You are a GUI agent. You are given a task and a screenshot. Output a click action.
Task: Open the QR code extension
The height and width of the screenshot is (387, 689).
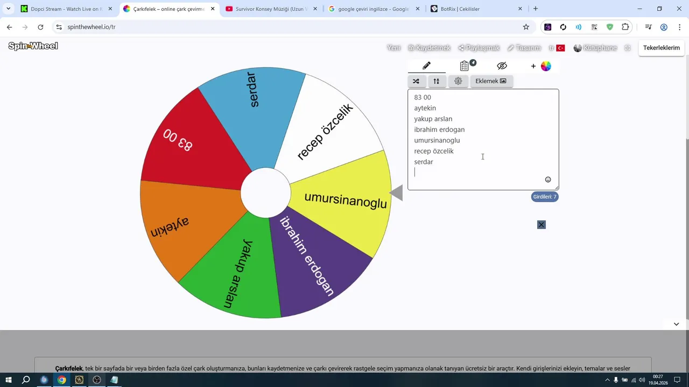click(x=594, y=27)
